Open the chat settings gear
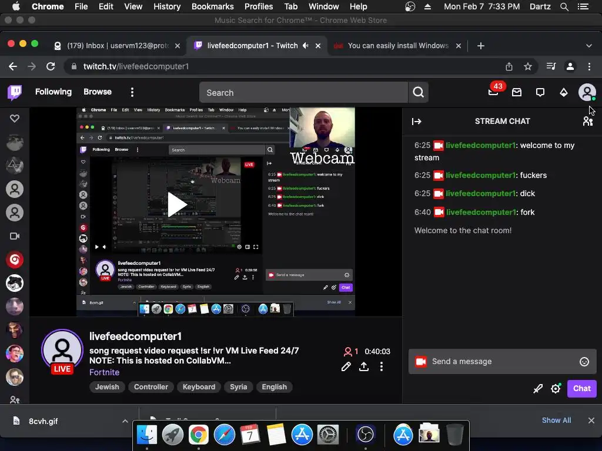The height and width of the screenshot is (451, 602). tap(556, 389)
